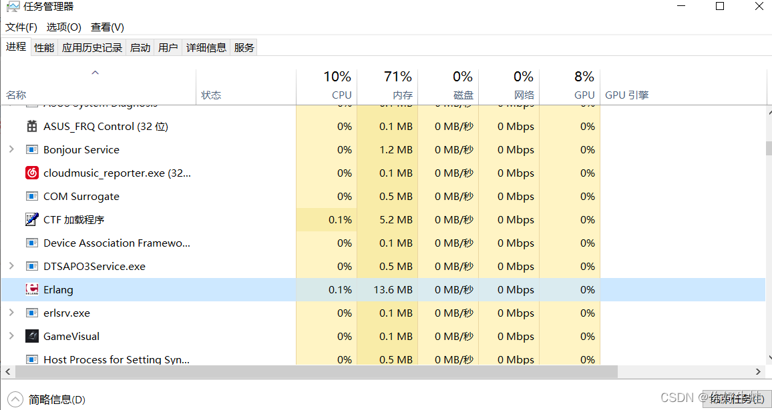This screenshot has width=772, height=410.
Task: Open the 选项(O) menu
Action: 63,27
